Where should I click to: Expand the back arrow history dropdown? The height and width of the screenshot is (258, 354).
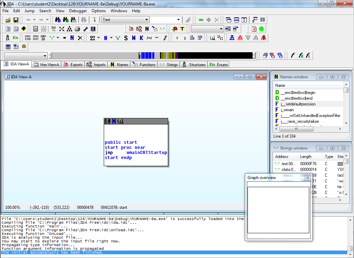[34, 20]
